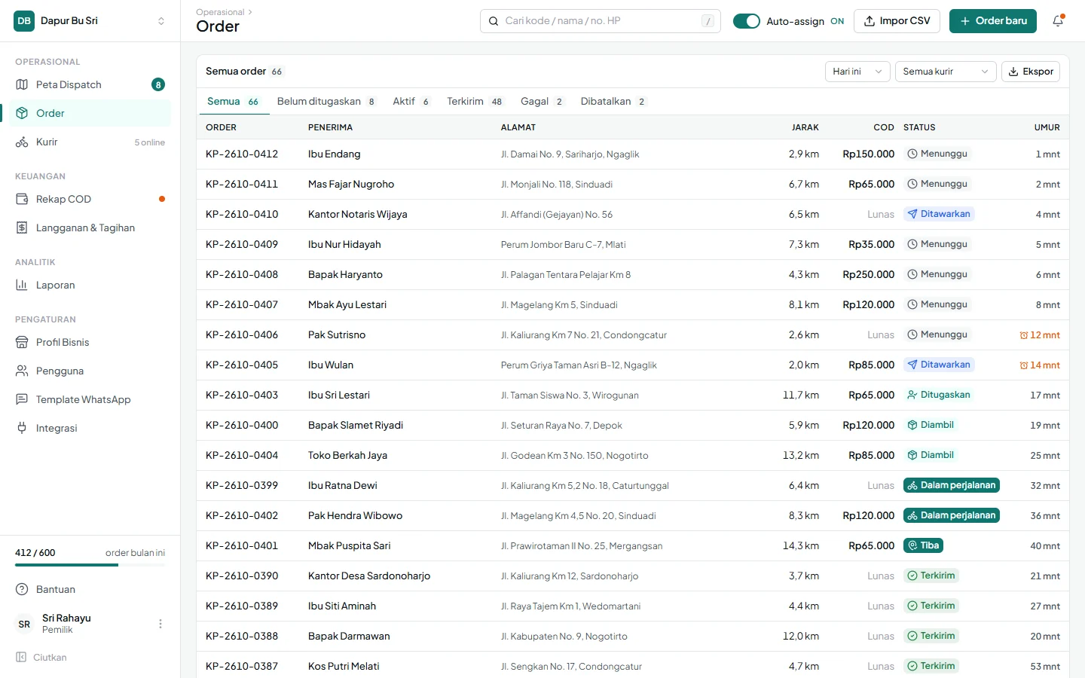Switch to the Belum ditugaskan tab
This screenshot has height=678, width=1085.
tap(326, 102)
